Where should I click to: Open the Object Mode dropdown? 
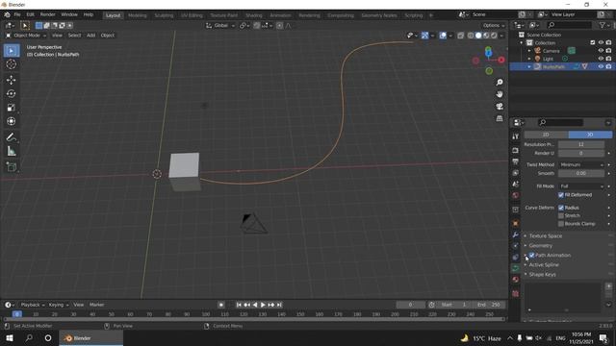click(x=26, y=36)
